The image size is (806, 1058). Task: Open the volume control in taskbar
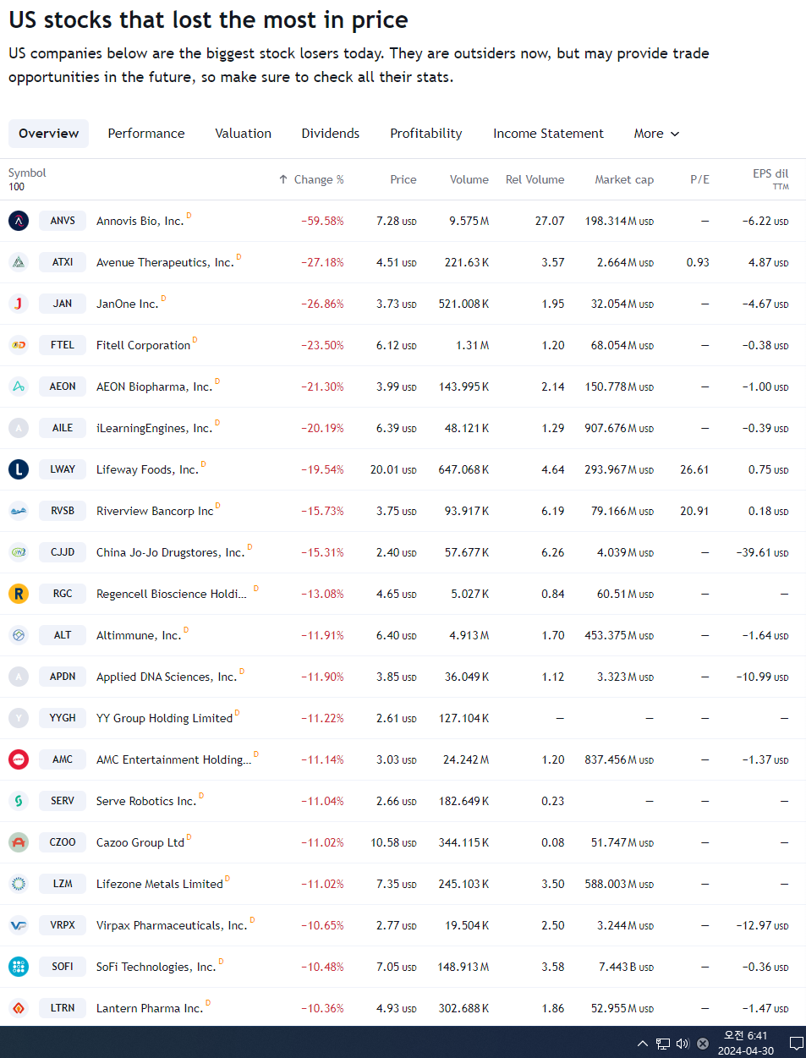click(x=683, y=1044)
